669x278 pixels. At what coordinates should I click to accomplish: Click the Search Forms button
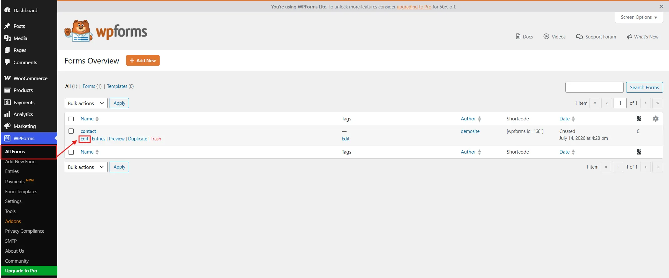coord(644,87)
